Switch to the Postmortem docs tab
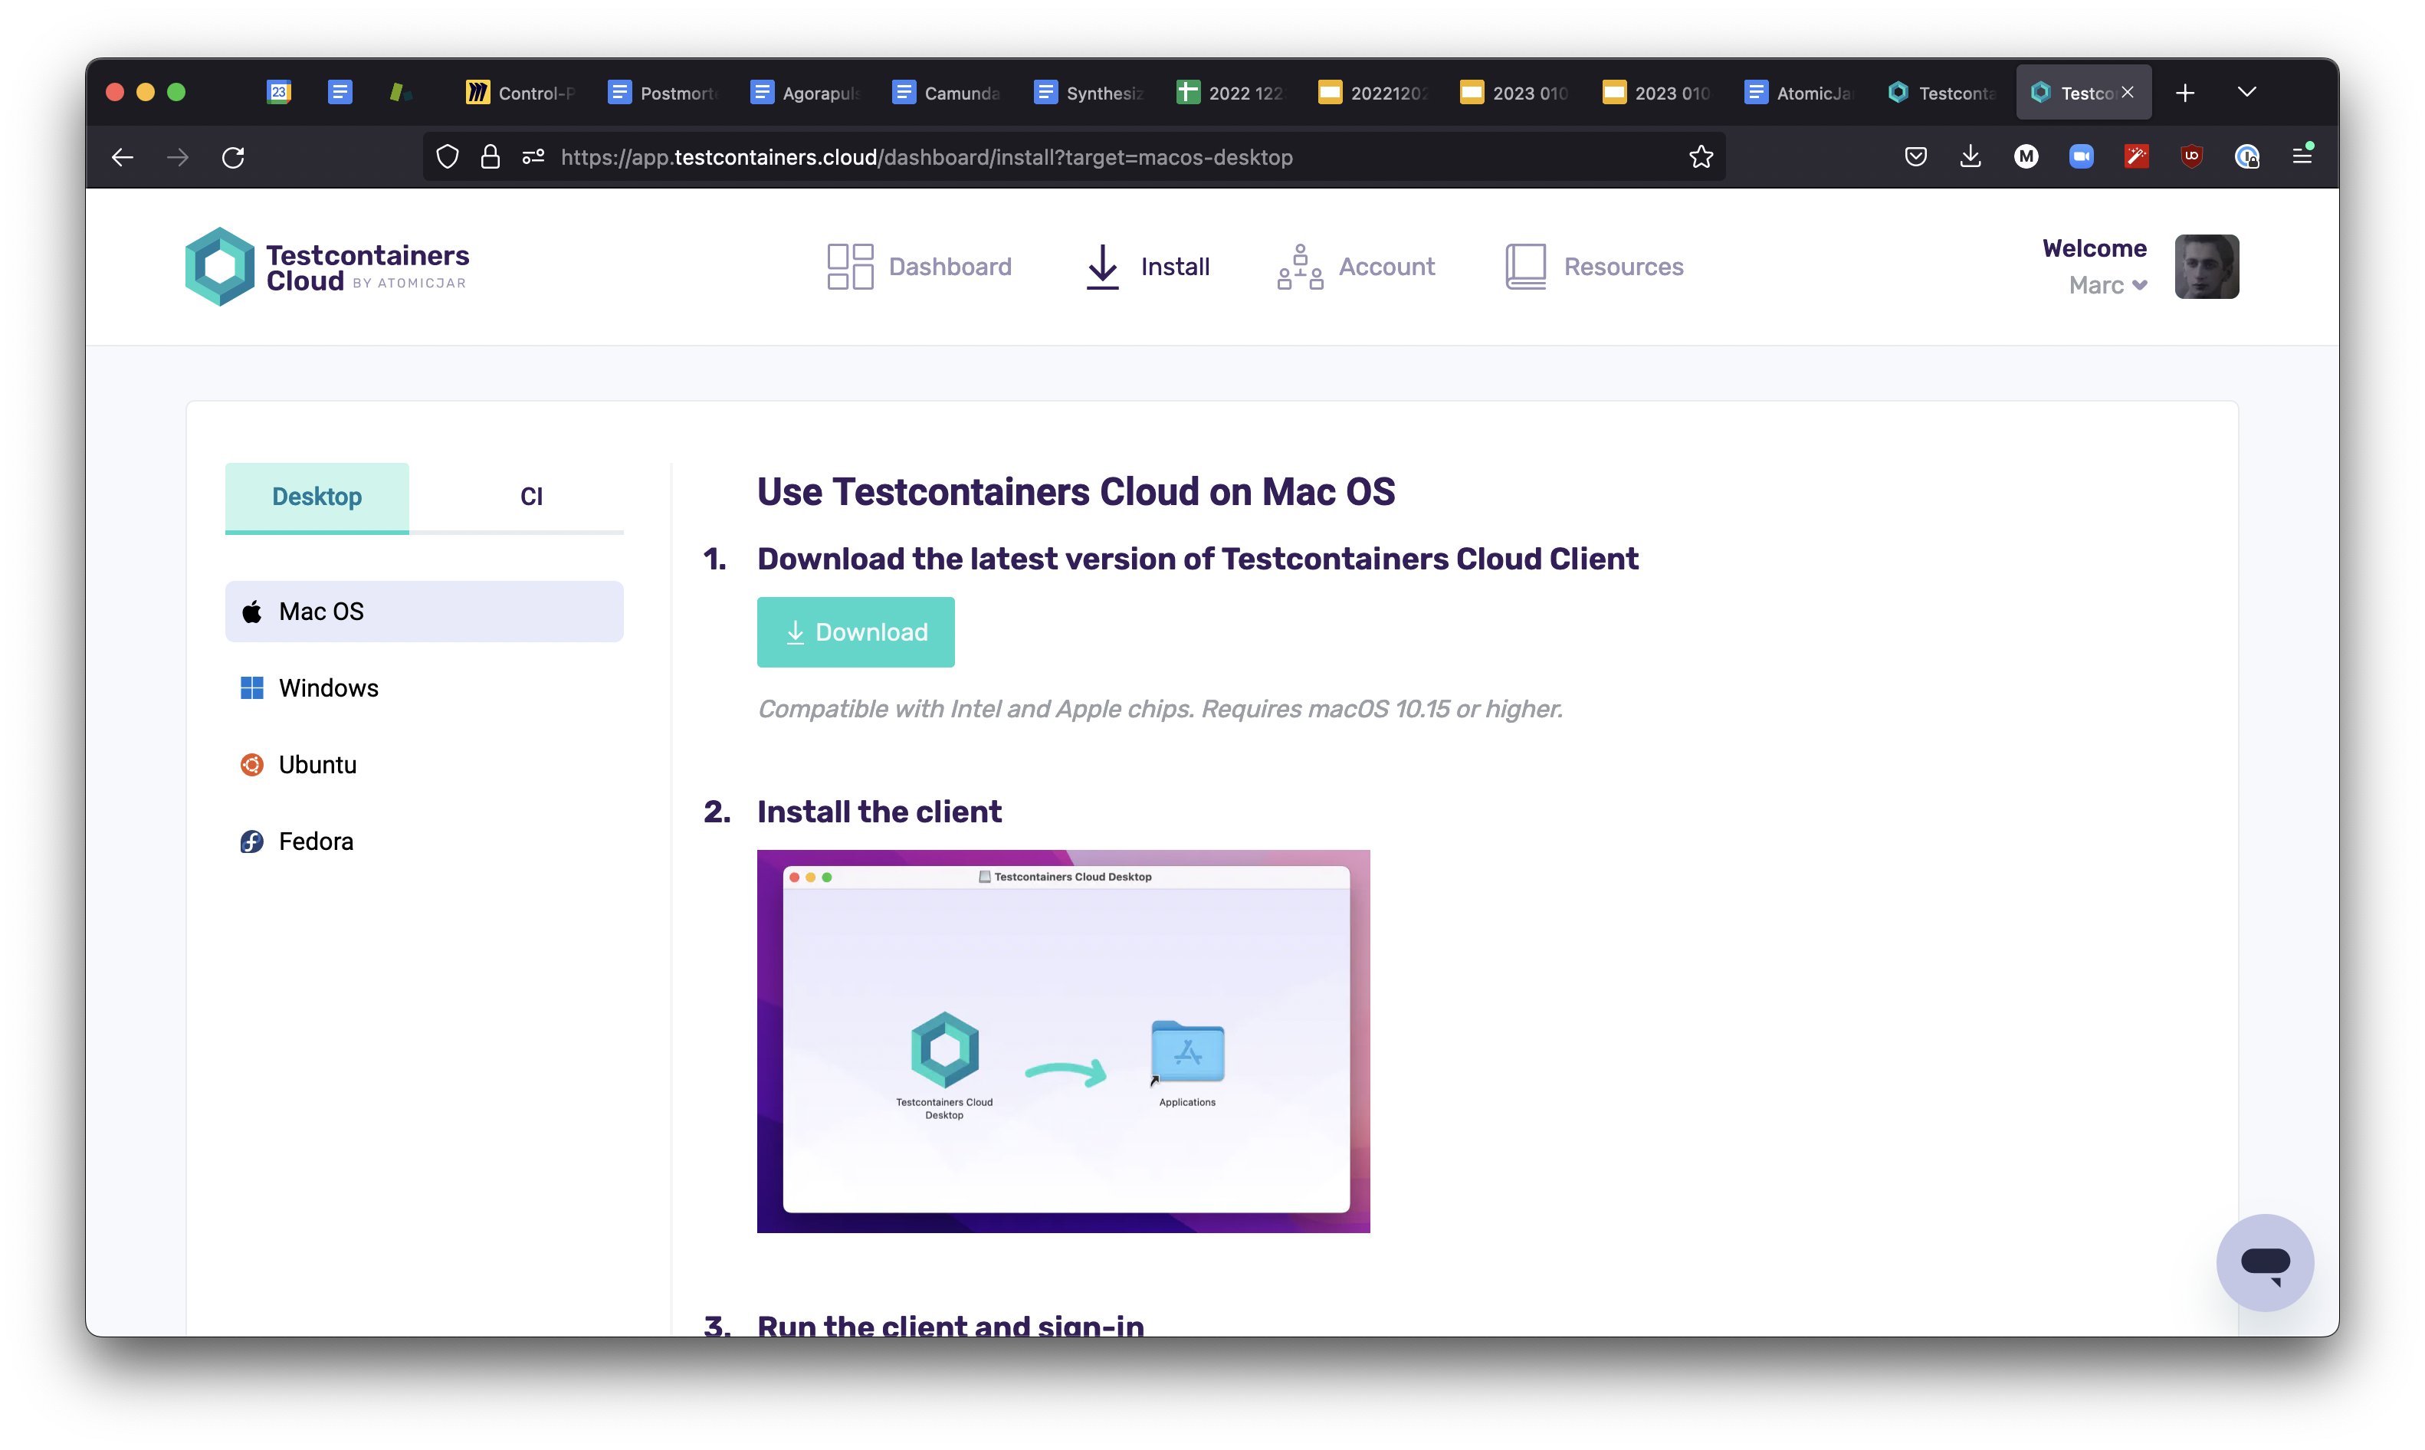The image size is (2425, 1450). click(x=664, y=93)
